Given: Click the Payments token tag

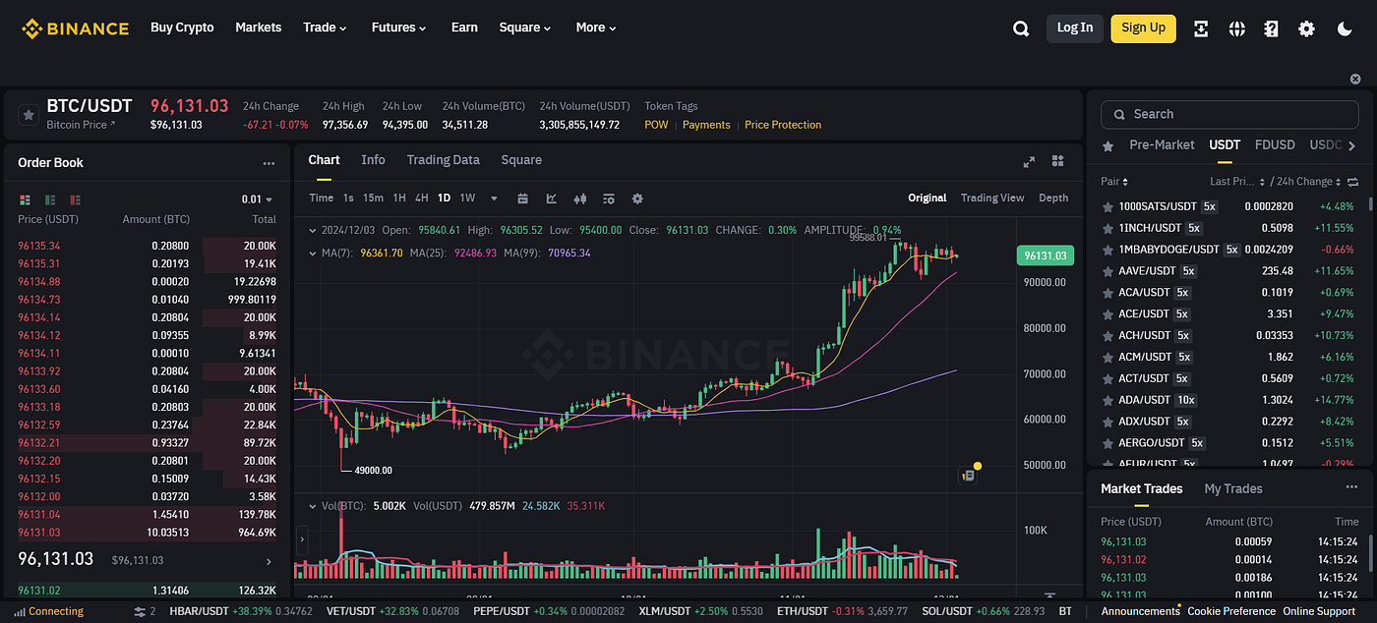Looking at the screenshot, I should point(706,125).
